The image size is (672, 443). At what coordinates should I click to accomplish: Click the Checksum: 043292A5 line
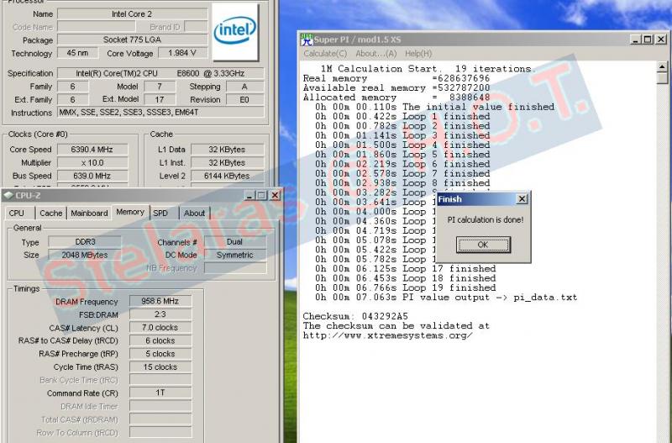(355, 317)
